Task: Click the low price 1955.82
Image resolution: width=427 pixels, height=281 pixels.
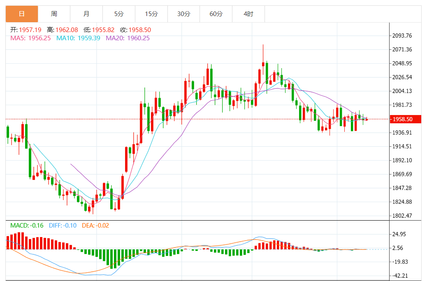Action: pyautogui.click(x=103, y=30)
